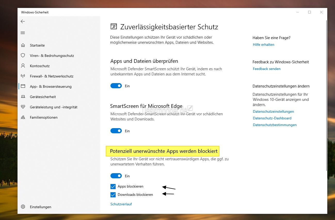Click the App- & Browsersteuerung window icon
The width and height of the screenshot is (335, 220).
tap(23, 86)
